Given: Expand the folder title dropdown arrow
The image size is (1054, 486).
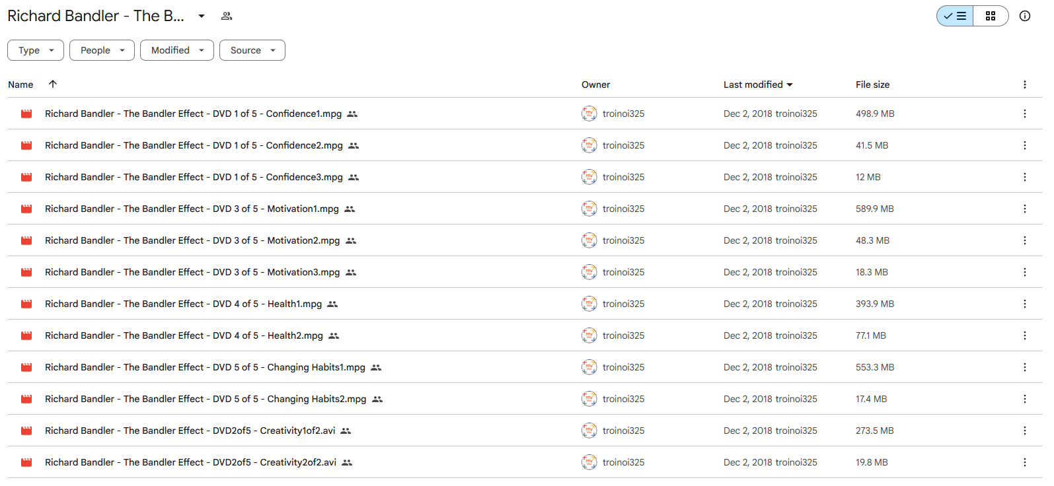Looking at the screenshot, I should point(202,16).
